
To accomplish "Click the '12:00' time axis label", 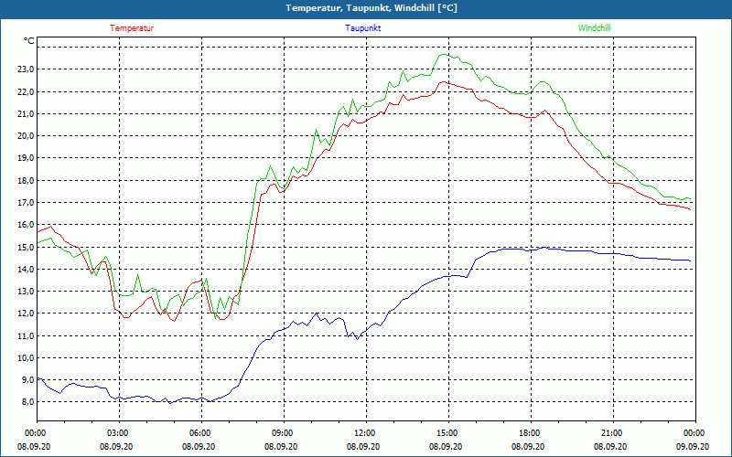I will point(367,433).
